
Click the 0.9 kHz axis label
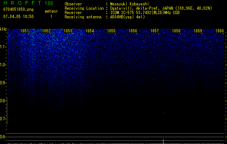(x=3, y=83)
